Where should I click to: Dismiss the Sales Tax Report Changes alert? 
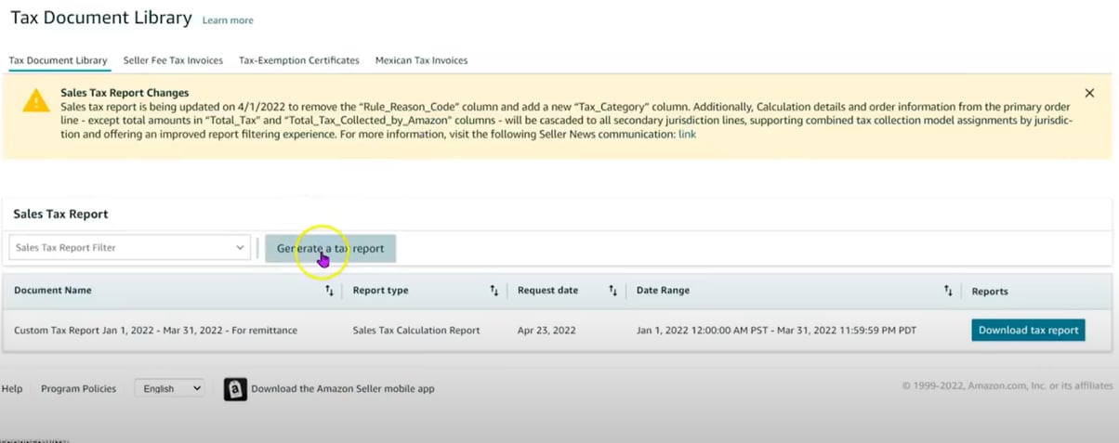[x=1089, y=93]
